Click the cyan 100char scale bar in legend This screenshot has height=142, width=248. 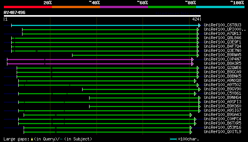pos(173,139)
